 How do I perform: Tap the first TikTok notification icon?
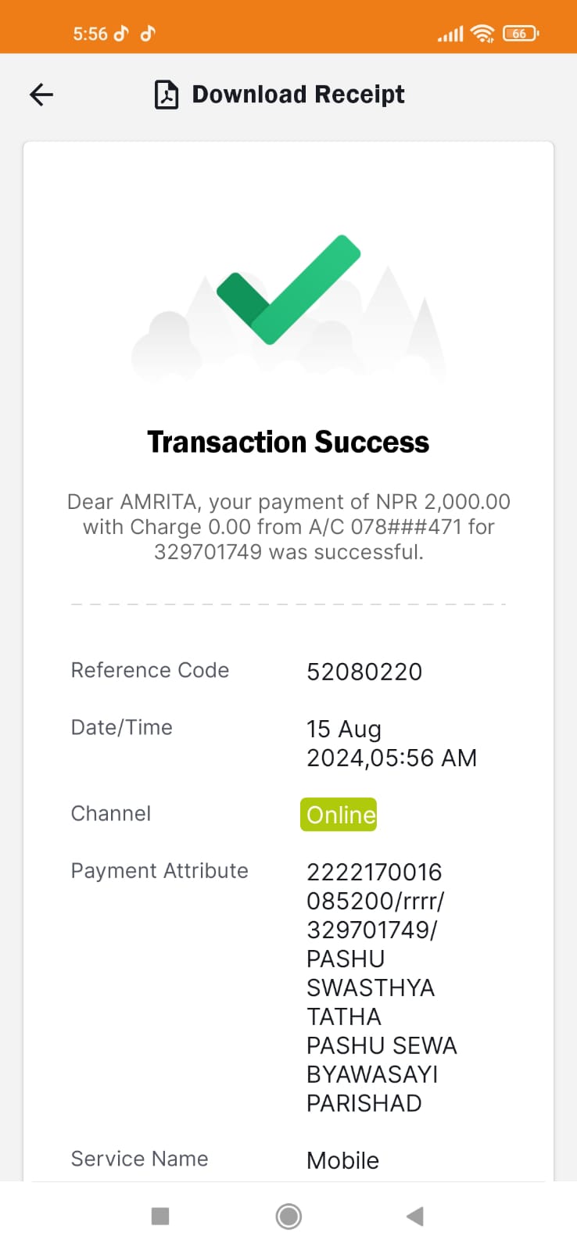(121, 34)
